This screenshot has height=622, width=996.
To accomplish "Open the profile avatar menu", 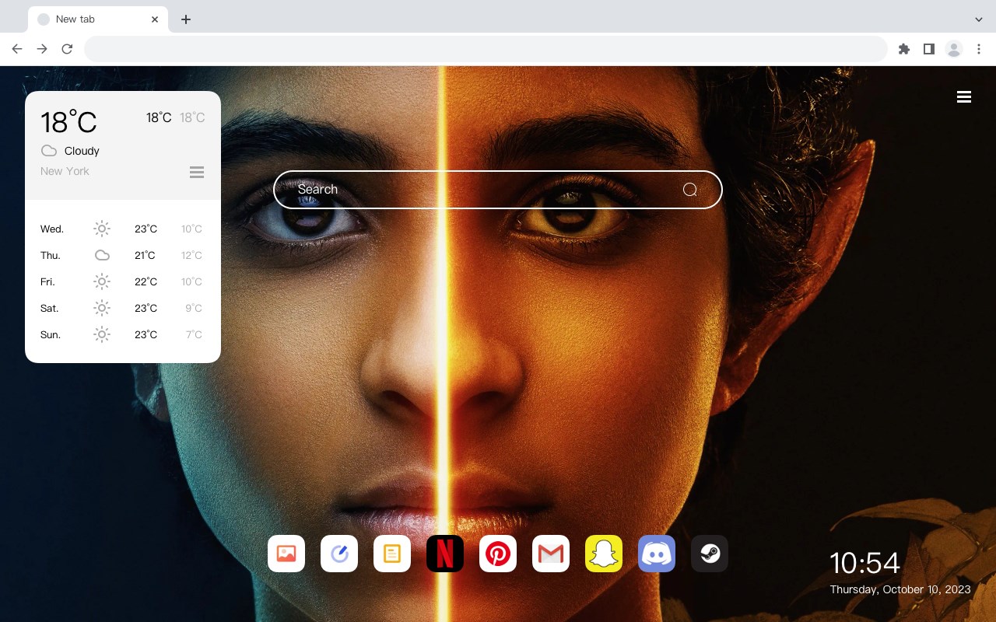I will (x=954, y=49).
